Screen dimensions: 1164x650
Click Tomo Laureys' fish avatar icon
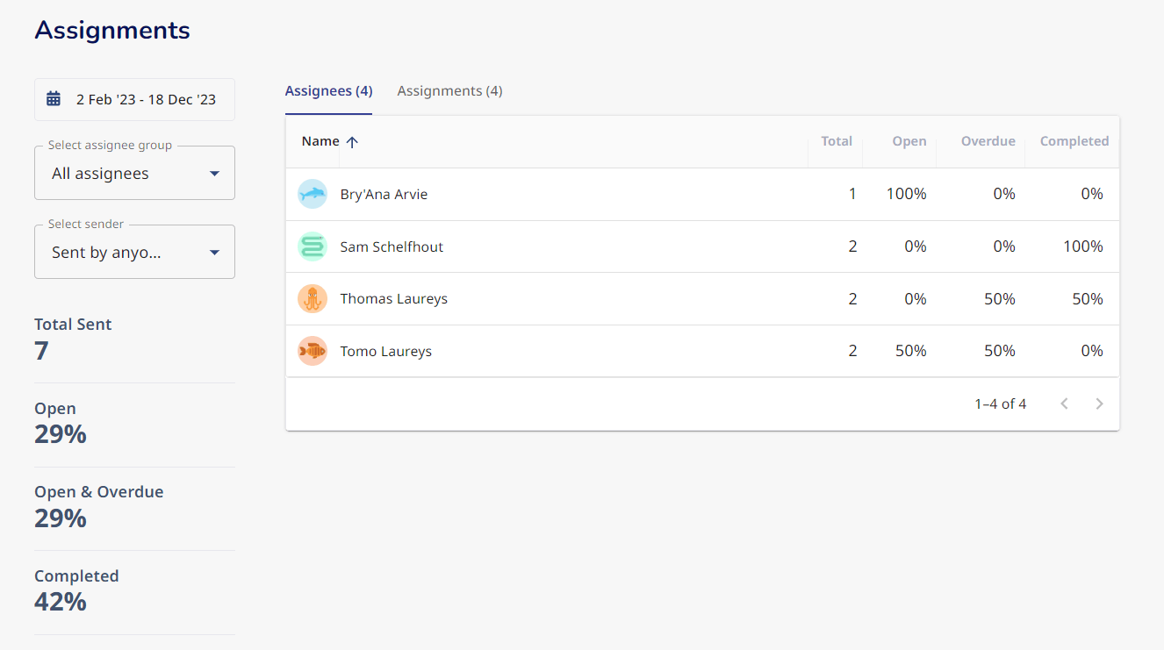coord(313,351)
